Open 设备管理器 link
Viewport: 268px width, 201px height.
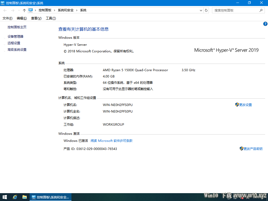15,37
